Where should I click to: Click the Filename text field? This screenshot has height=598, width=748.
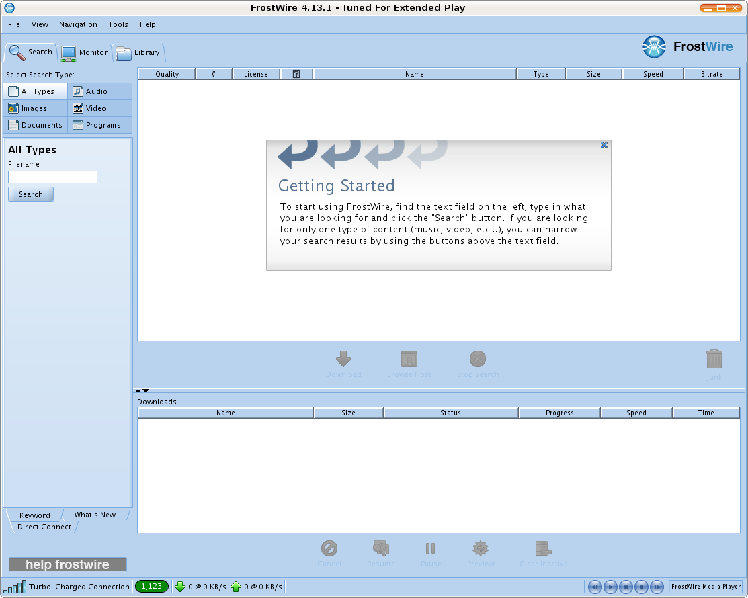coord(52,177)
